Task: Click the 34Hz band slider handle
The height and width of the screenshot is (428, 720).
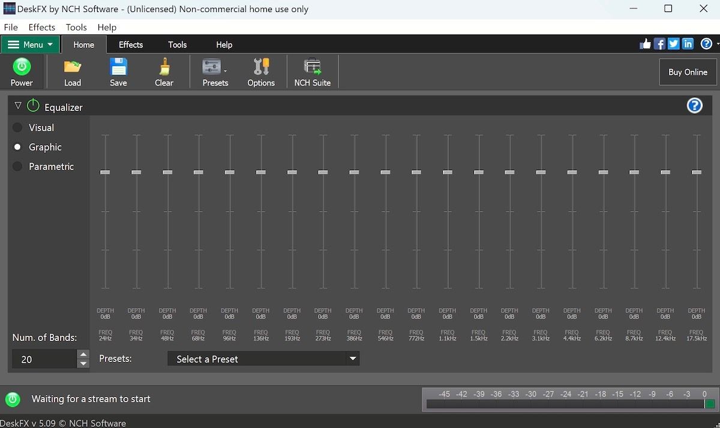Action: (x=136, y=172)
